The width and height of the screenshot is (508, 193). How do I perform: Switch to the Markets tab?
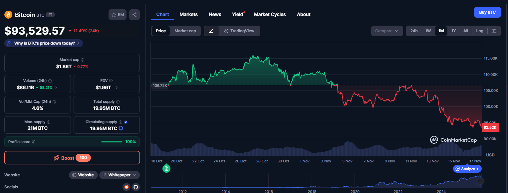coord(188,14)
